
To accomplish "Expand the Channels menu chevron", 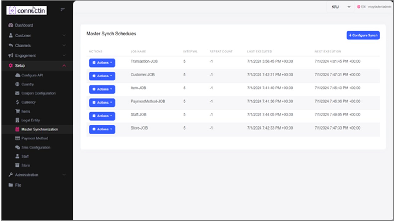I will (64, 46).
